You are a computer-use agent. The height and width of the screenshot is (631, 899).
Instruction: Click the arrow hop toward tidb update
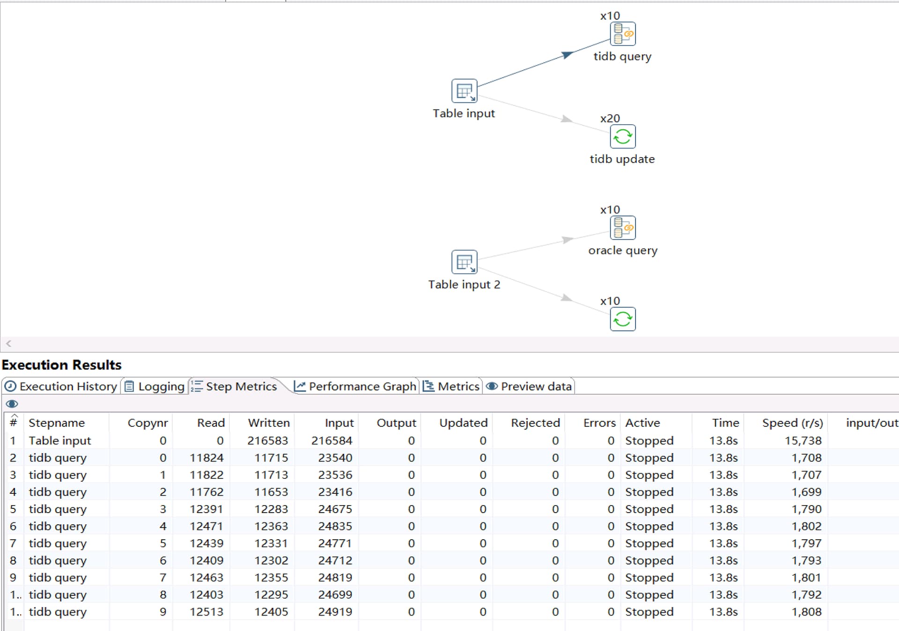566,119
